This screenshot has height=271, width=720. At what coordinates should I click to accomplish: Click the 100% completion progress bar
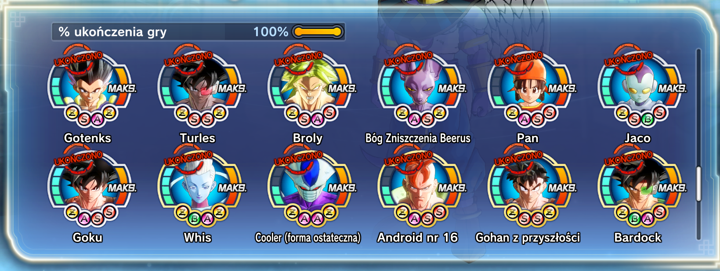click(x=318, y=32)
